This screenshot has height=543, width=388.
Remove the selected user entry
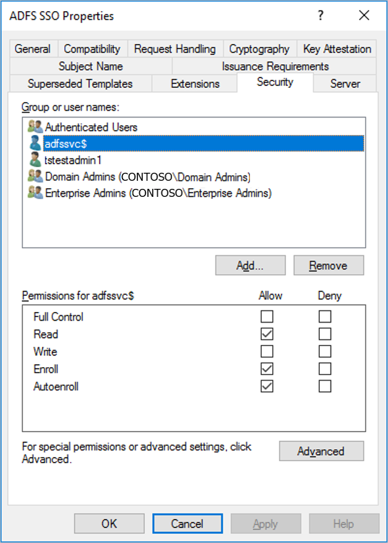pos(328,265)
